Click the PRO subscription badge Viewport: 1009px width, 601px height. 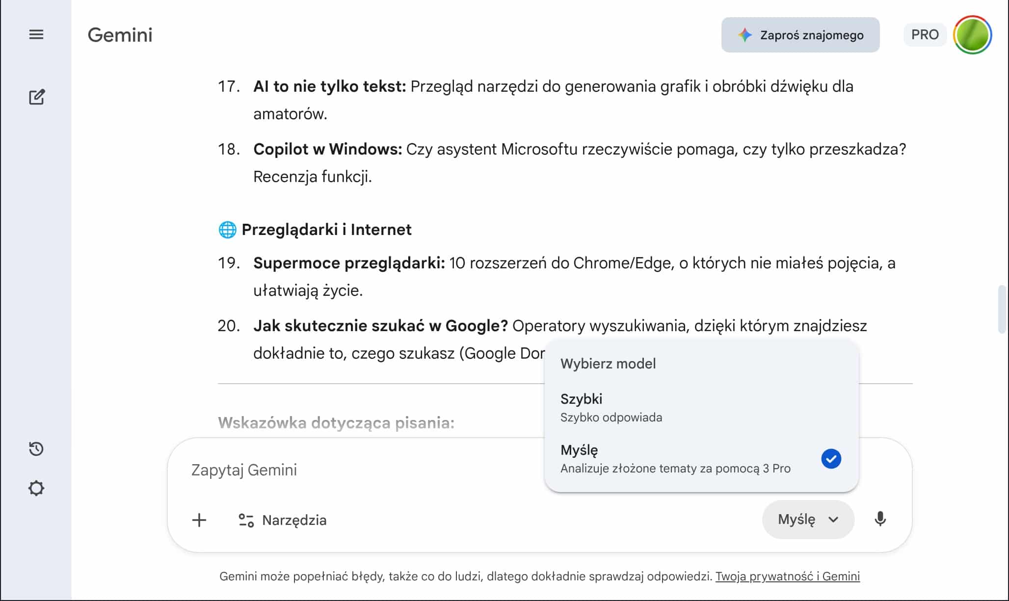[925, 35]
